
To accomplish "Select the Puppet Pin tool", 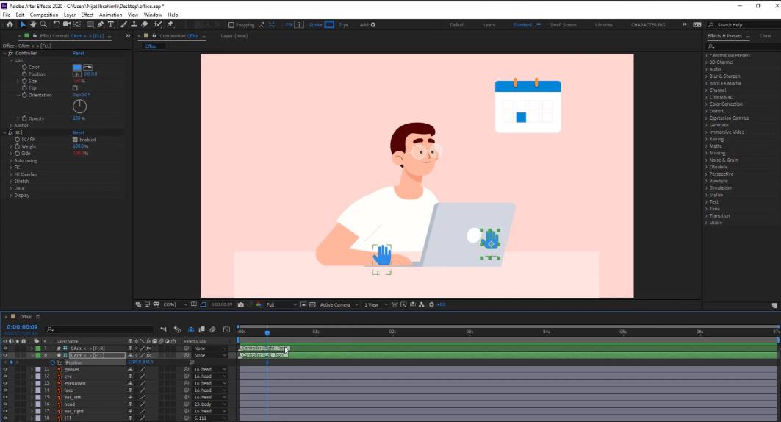I will [x=170, y=24].
